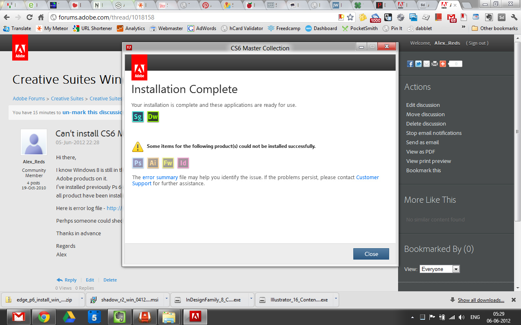Open dropdown arrow for edge_p6_install zip download
This screenshot has width=521, height=325.
point(82,300)
